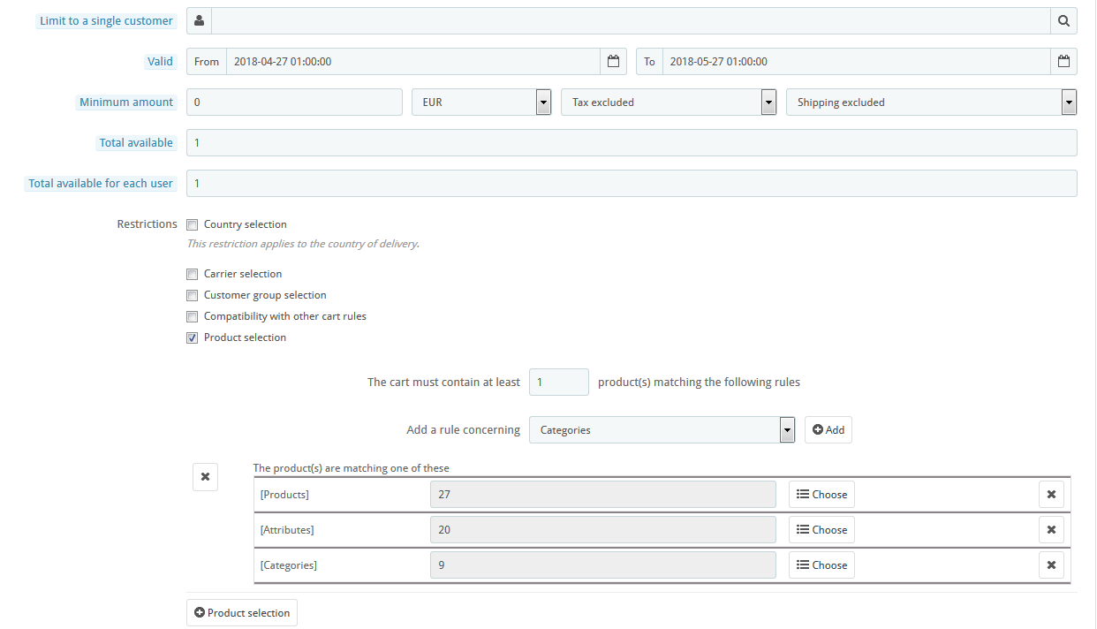Delete the Categories rule row
Image resolution: width=1097 pixels, height=629 pixels.
tap(1051, 565)
